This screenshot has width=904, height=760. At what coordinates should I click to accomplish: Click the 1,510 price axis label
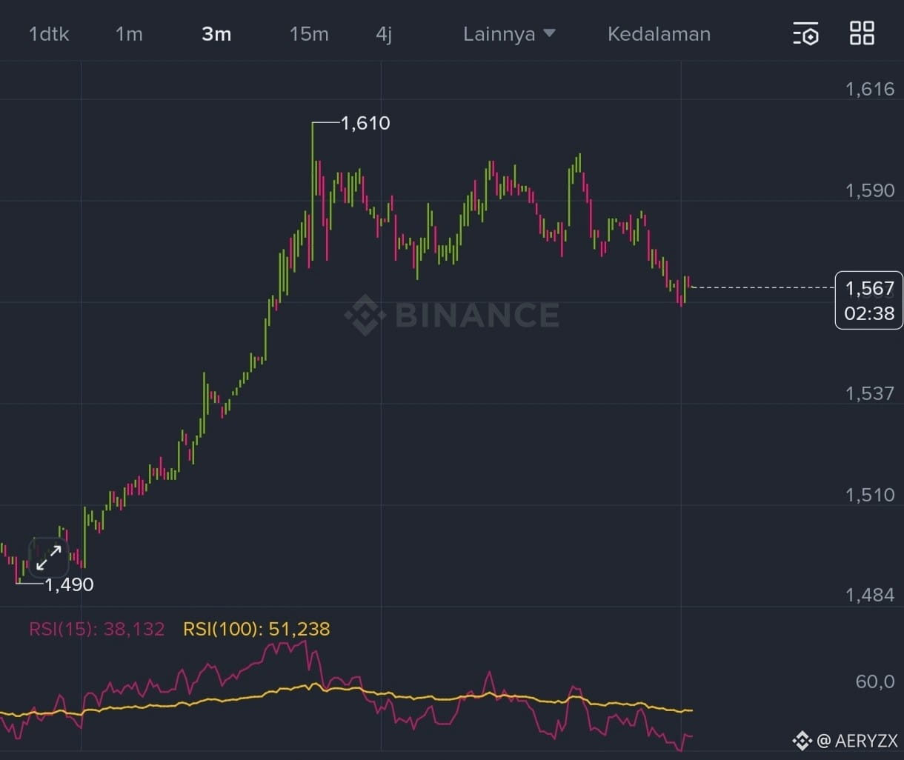(870, 494)
